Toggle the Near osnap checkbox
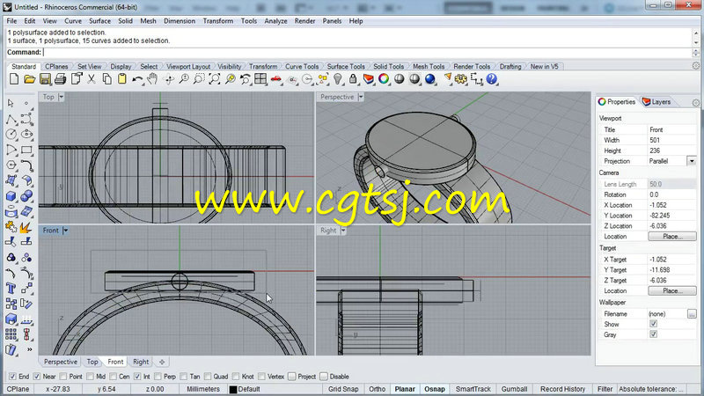 click(37, 377)
